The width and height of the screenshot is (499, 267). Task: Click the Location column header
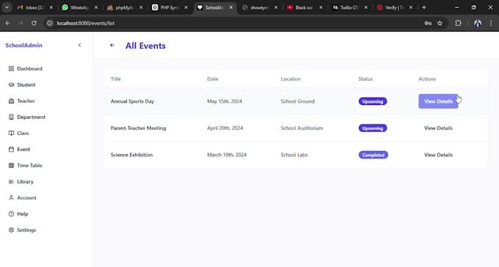pos(291,79)
